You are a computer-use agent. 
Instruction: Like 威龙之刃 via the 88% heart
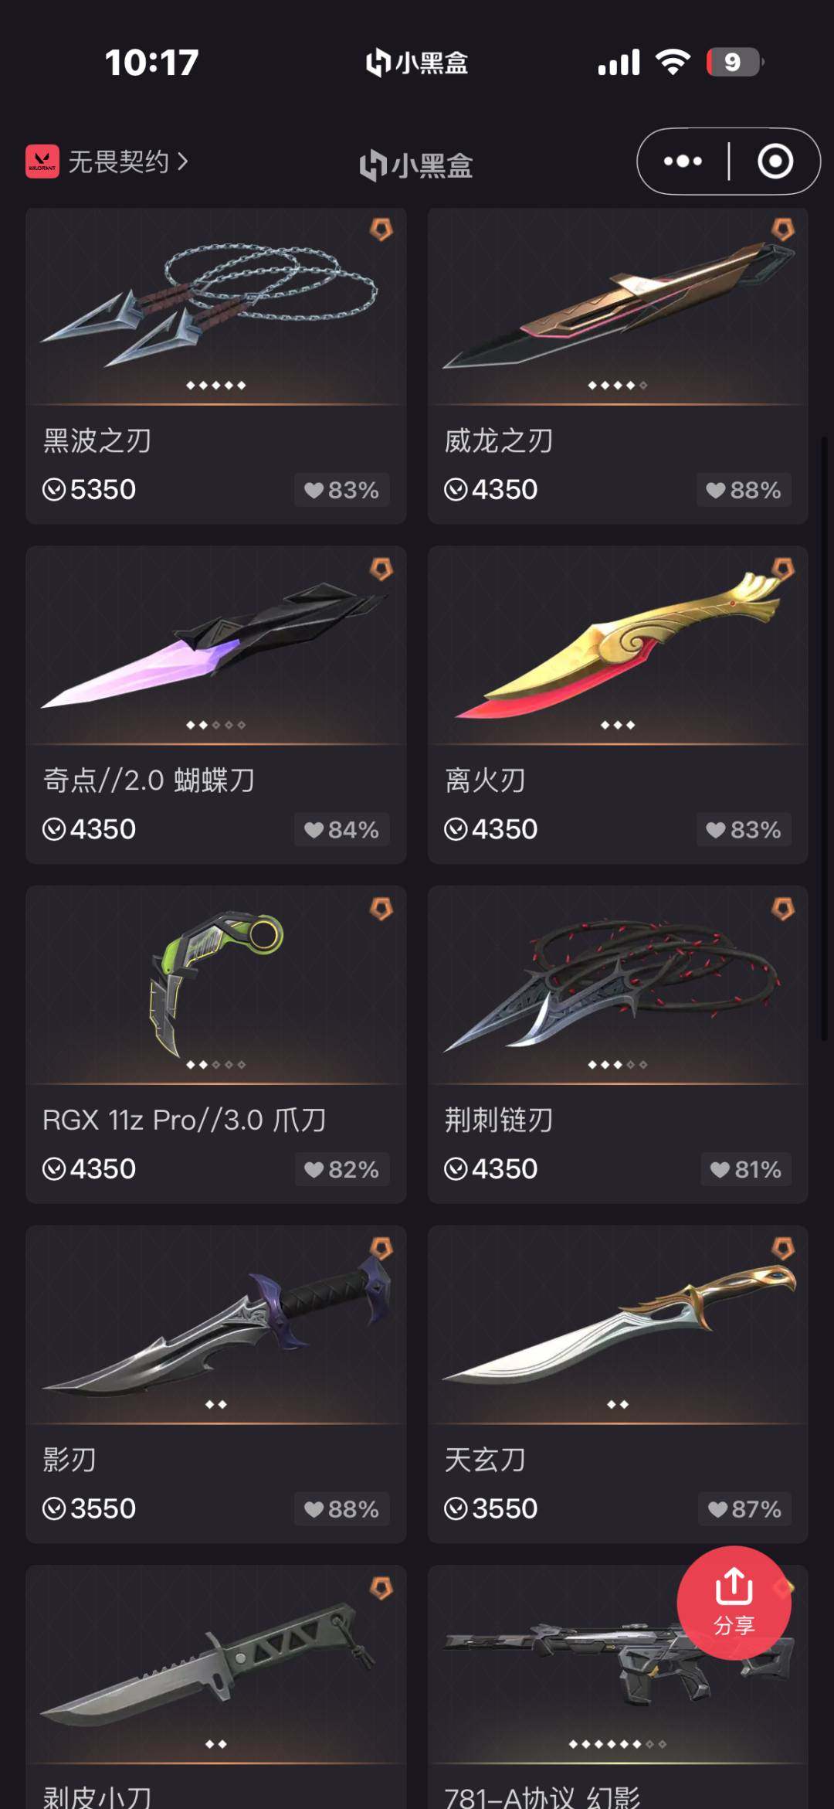point(744,490)
